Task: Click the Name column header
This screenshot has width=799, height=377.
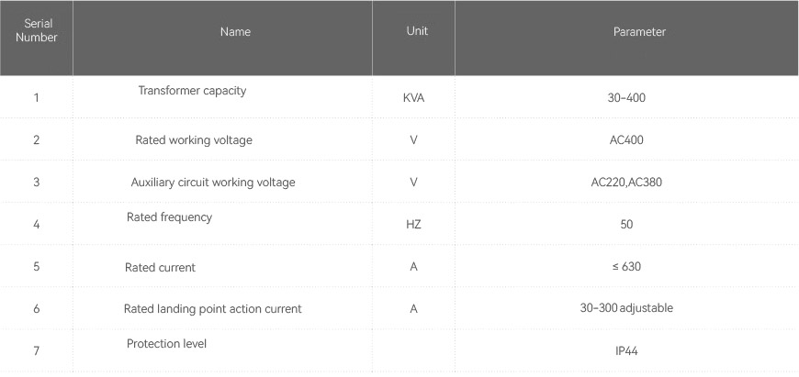Action: pyautogui.click(x=235, y=32)
